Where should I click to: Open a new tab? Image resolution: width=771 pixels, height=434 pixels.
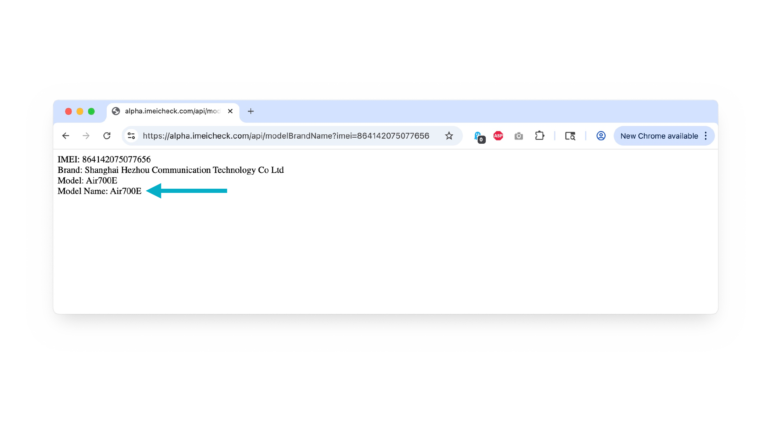(x=251, y=111)
